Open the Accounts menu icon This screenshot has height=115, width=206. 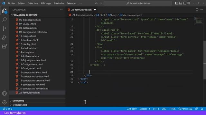coord(4,94)
